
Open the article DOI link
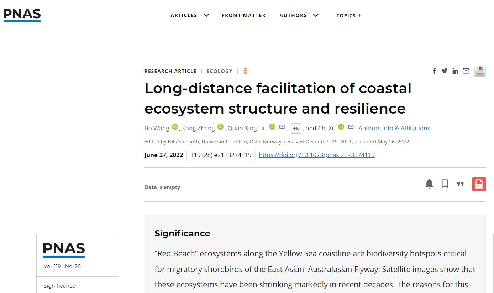click(316, 155)
